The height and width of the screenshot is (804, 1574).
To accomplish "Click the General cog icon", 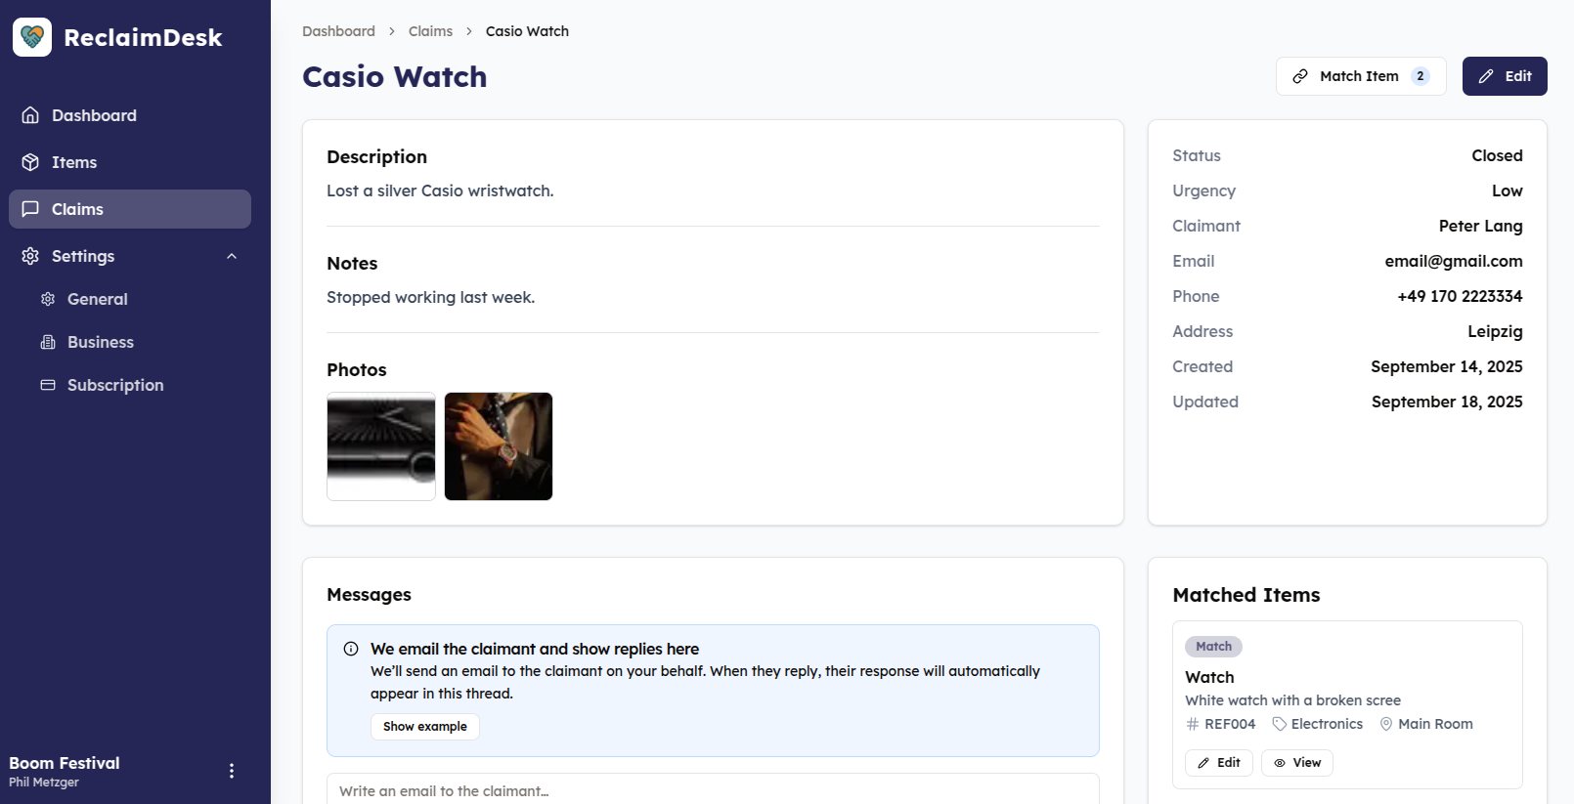I will tap(48, 299).
